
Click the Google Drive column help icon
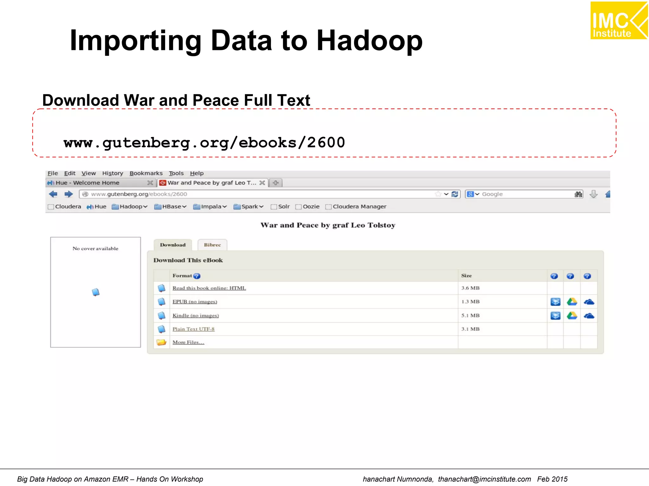coord(570,276)
